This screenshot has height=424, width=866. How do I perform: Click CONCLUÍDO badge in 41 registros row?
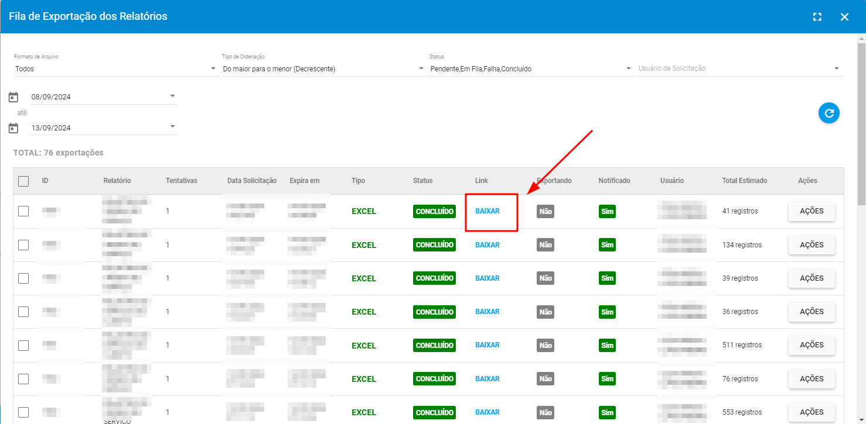pyautogui.click(x=434, y=211)
